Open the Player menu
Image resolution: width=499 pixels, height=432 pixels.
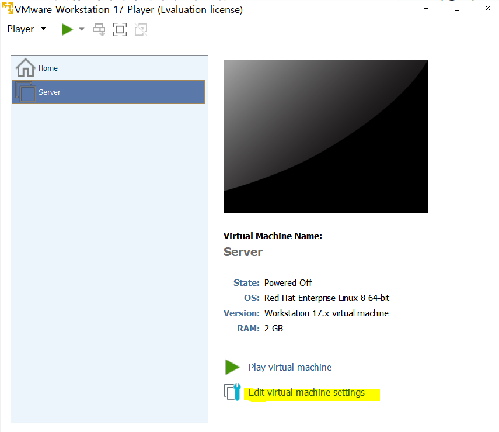[27, 29]
